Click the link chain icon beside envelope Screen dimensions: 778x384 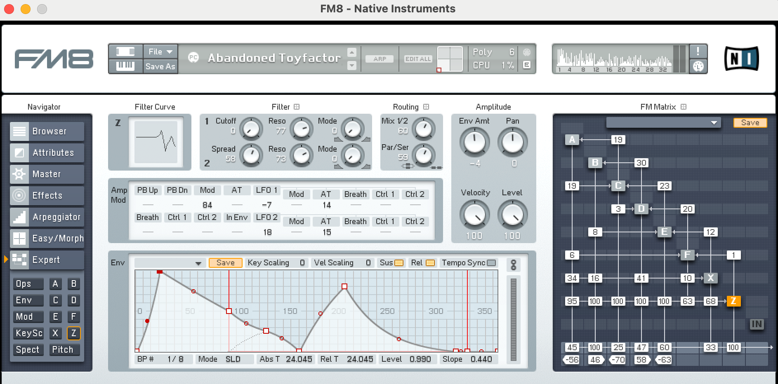tap(514, 265)
